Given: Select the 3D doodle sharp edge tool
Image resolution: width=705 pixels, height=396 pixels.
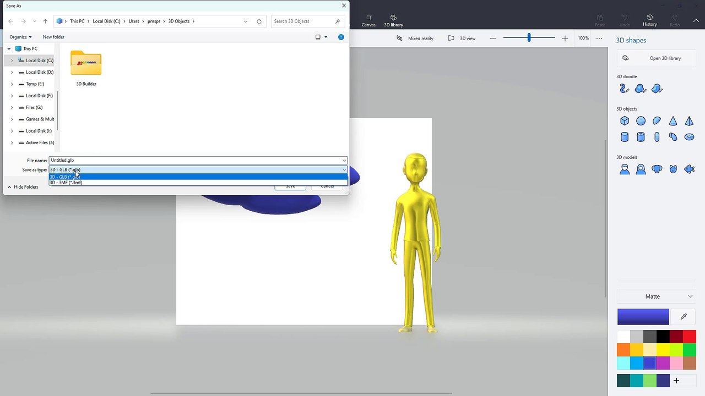Looking at the screenshot, I should click(657, 89).
